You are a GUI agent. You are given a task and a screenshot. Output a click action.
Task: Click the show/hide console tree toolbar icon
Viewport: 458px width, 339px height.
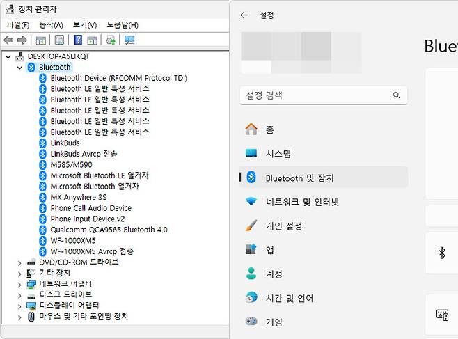[x=40, y=40]
